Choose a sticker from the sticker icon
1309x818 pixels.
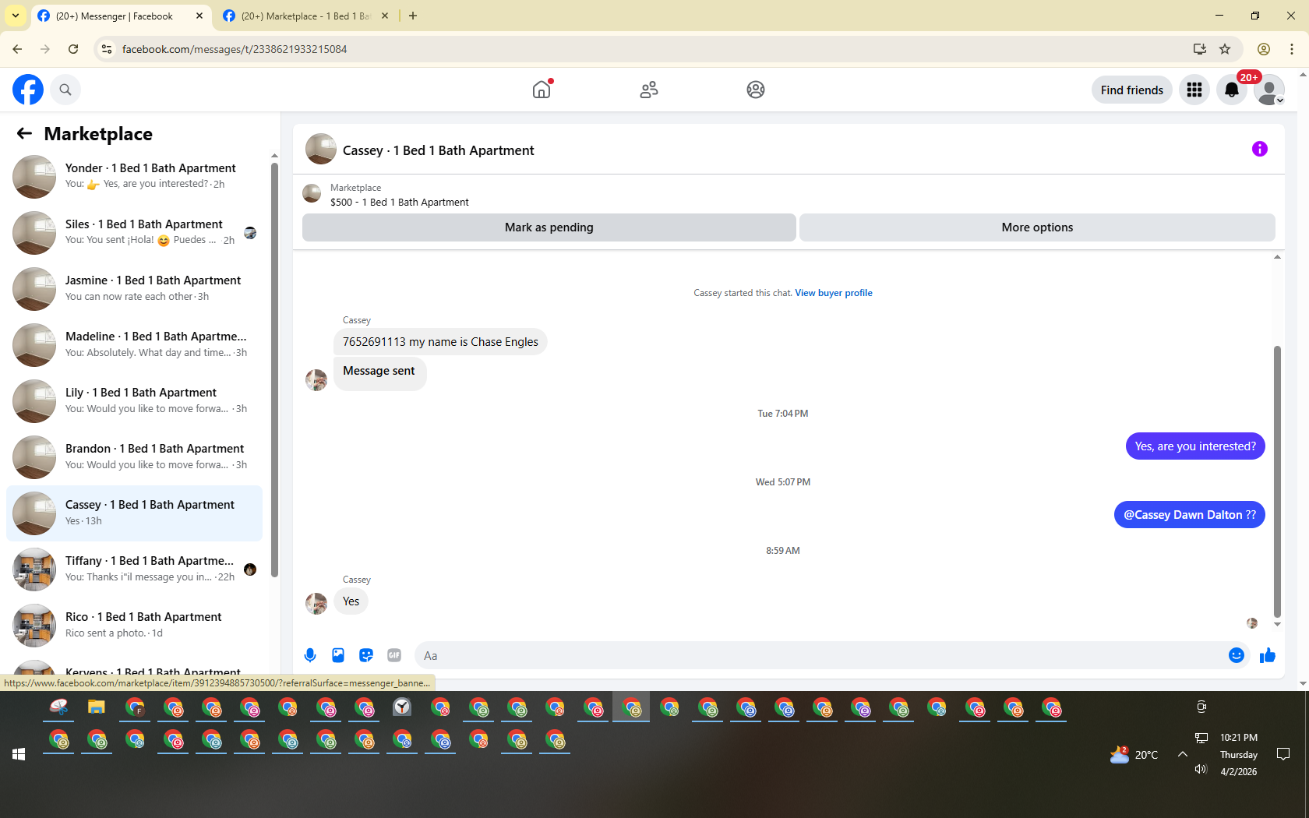pos(366,655)
